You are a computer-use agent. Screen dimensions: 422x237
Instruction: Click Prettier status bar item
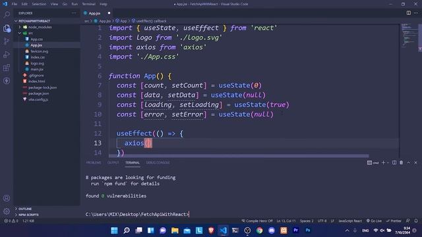click(394, 221)
